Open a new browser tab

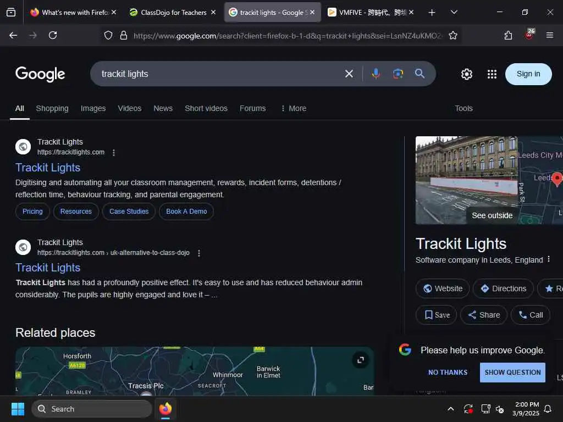[432, 13]
